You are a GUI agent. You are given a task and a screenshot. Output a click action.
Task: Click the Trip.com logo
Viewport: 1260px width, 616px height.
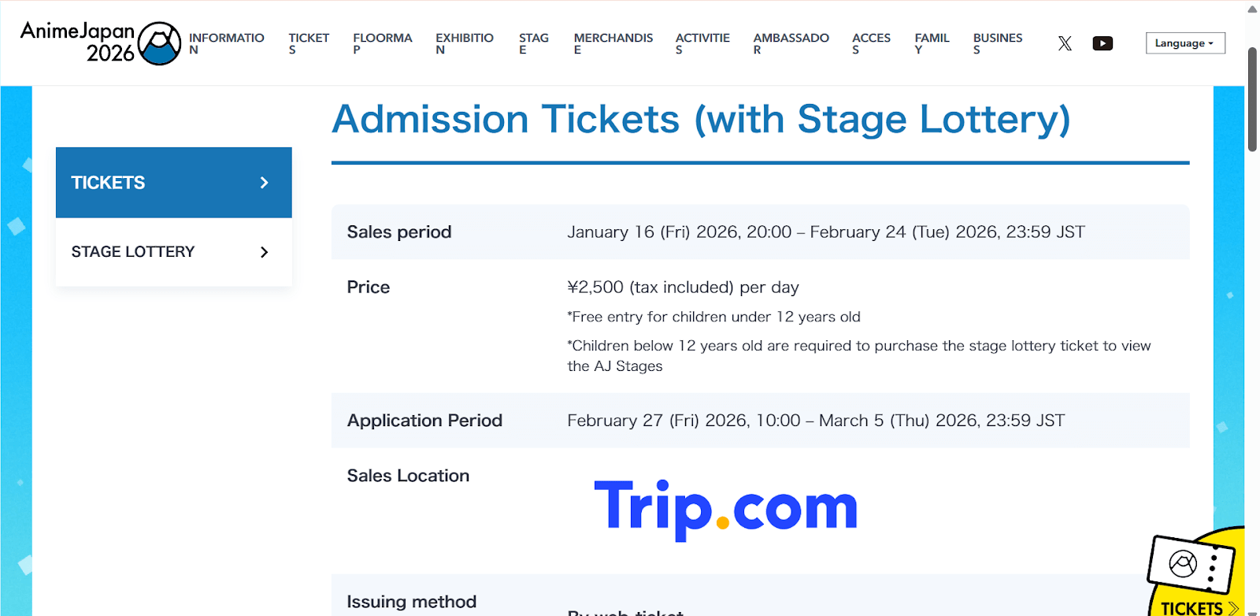[725, 508]
